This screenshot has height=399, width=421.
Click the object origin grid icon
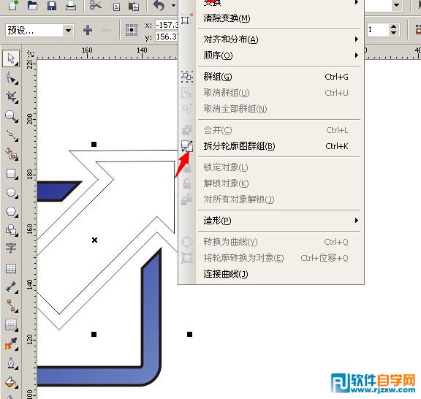132,30
